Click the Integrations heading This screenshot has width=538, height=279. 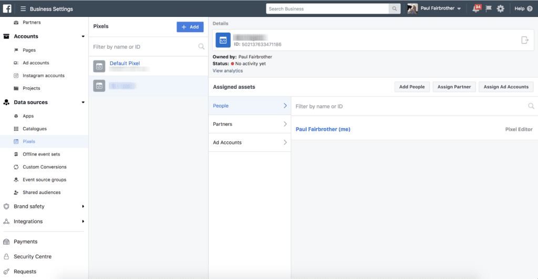pyautogui.click(x=28, y=221)
